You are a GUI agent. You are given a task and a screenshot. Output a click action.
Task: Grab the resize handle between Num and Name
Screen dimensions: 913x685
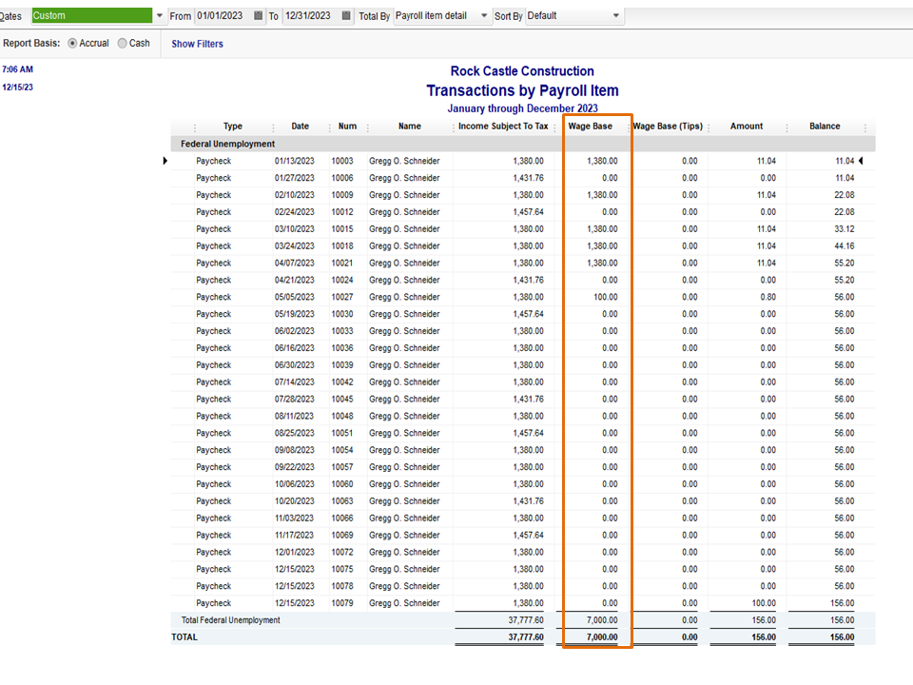click(368, 127)
